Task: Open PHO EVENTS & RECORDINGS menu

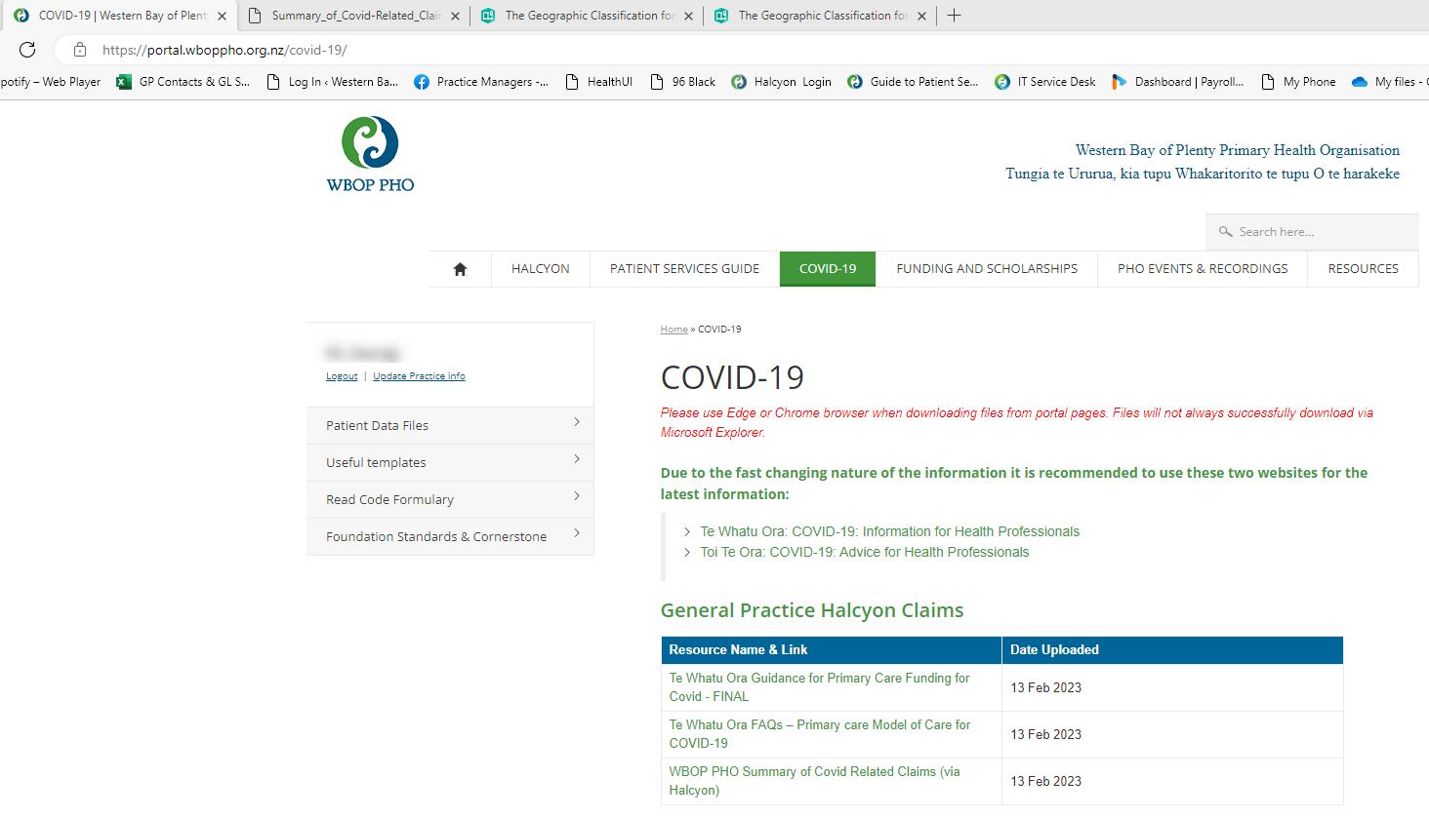Action: point(1203,269)
